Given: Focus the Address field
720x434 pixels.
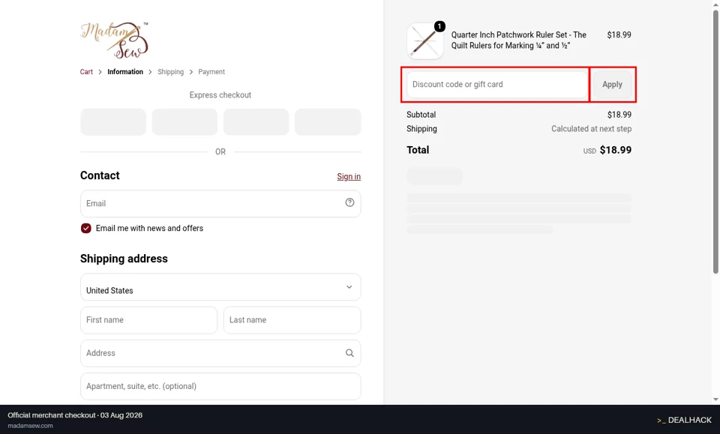Looking at the screenshot, I should click(220, 353).
